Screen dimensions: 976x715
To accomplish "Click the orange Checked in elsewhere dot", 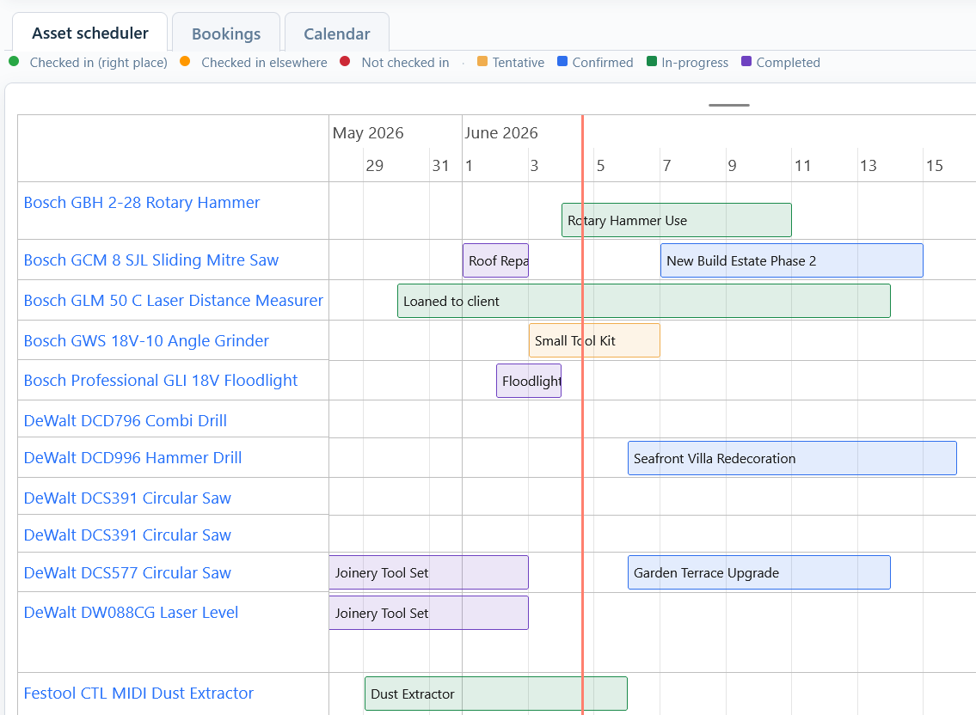I will pos(185,62).
